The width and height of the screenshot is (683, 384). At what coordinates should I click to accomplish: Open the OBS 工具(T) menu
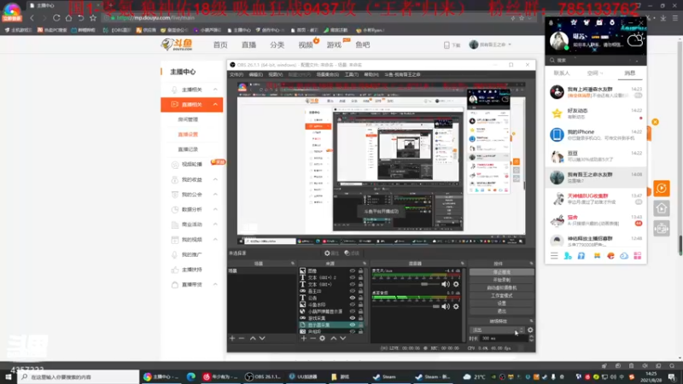point(352,74)
